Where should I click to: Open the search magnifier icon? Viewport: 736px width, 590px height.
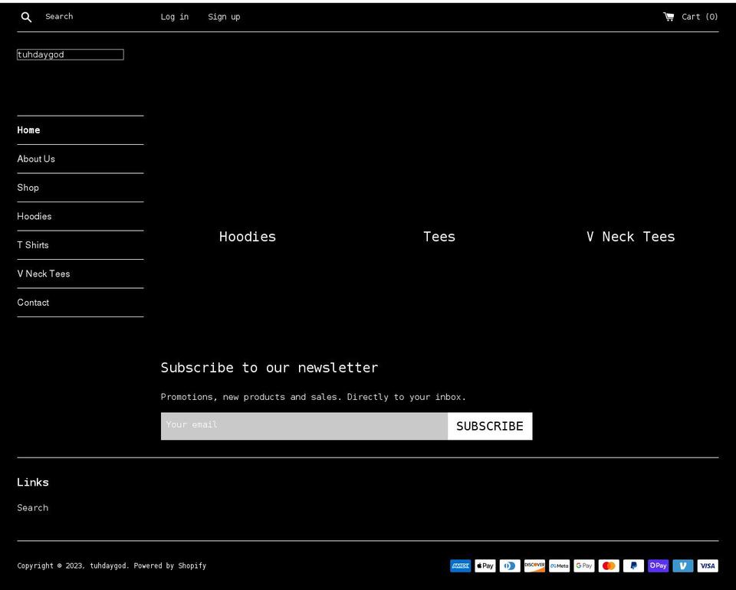tap(26, 16)
